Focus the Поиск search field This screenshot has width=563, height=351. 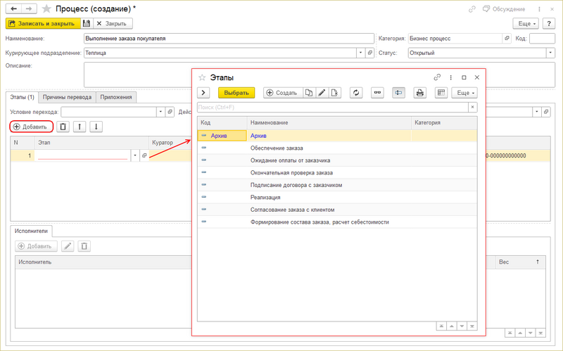333,107
